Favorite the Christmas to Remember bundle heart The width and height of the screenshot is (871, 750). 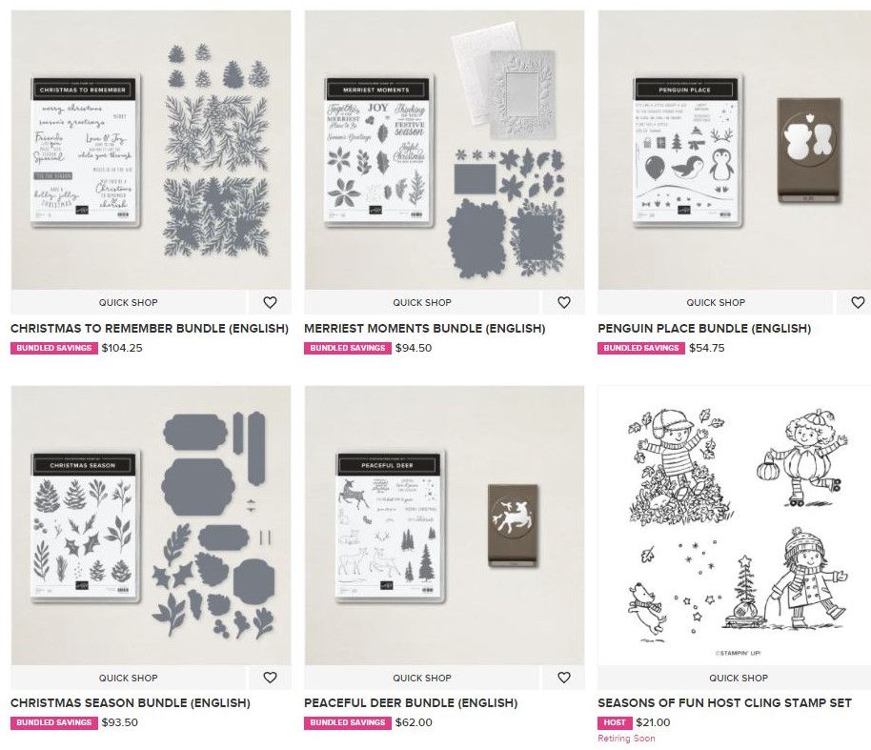click(270, 302)
